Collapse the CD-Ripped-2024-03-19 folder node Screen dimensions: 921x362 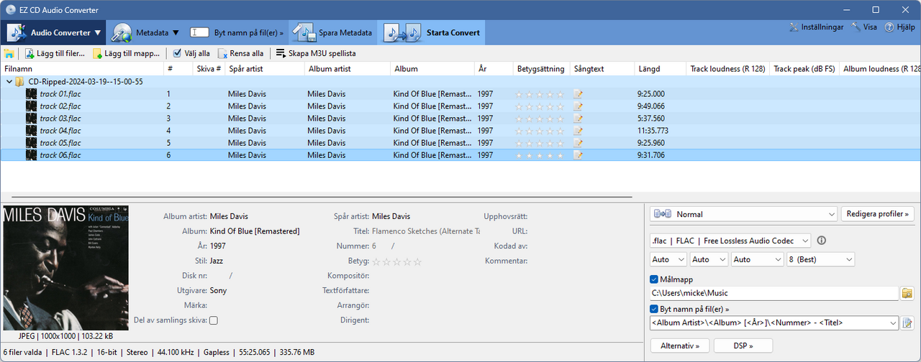(x=9, y=82)
